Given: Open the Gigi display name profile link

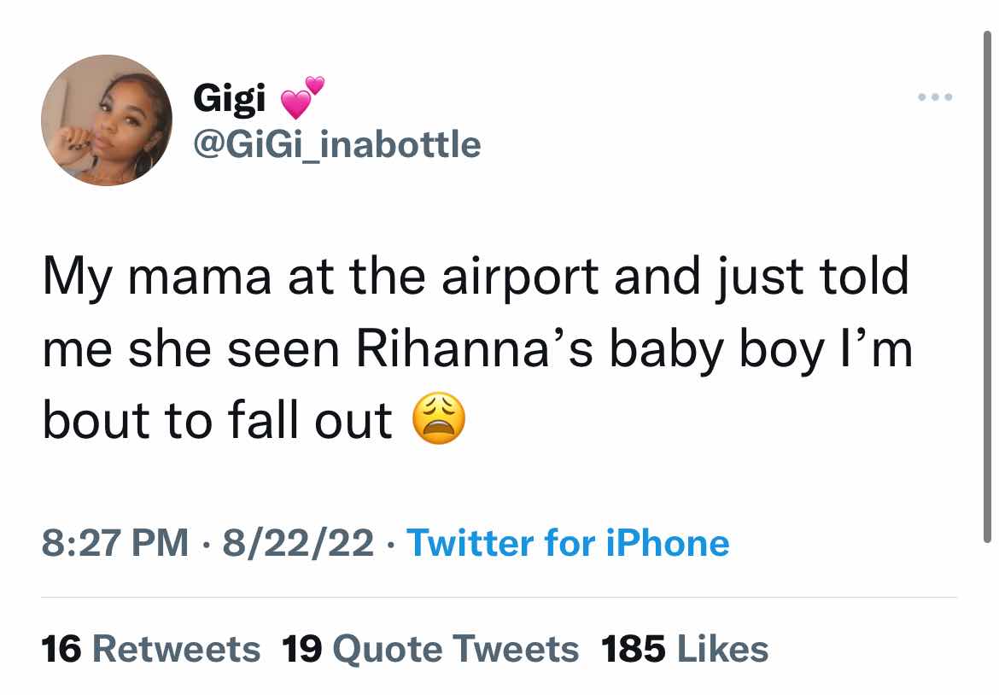Looking at the screenshot, I should click(230, 100).
